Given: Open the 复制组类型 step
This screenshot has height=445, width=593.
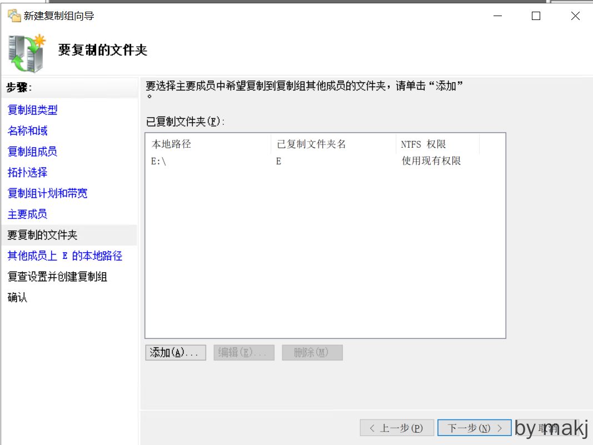Looking at the screenshot, I should pos(32,110).
